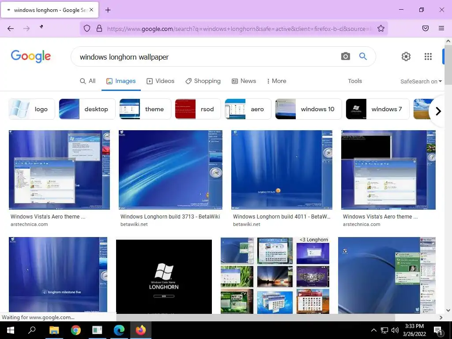Click the Google logo
Viewport: 452px width, 339px height.
pyautogui.click(x=31, y=56)
